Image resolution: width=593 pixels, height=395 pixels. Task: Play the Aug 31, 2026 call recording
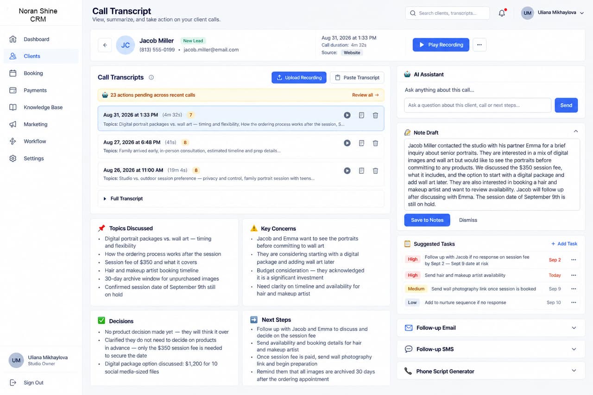click(x=347, y=115)
